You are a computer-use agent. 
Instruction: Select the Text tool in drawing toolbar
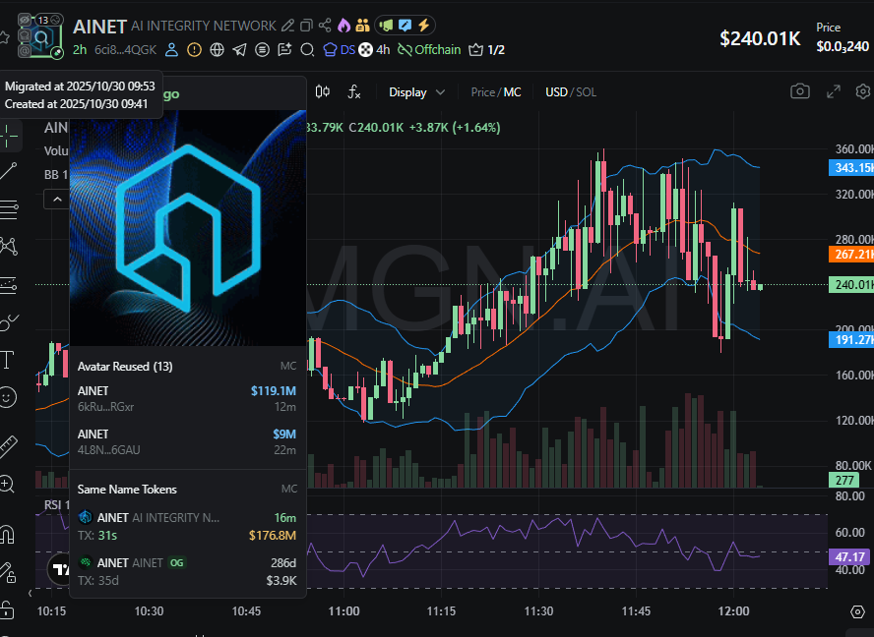coord(9,359)
